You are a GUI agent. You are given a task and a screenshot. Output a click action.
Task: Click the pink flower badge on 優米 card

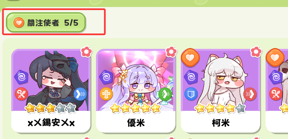(171, 52)
